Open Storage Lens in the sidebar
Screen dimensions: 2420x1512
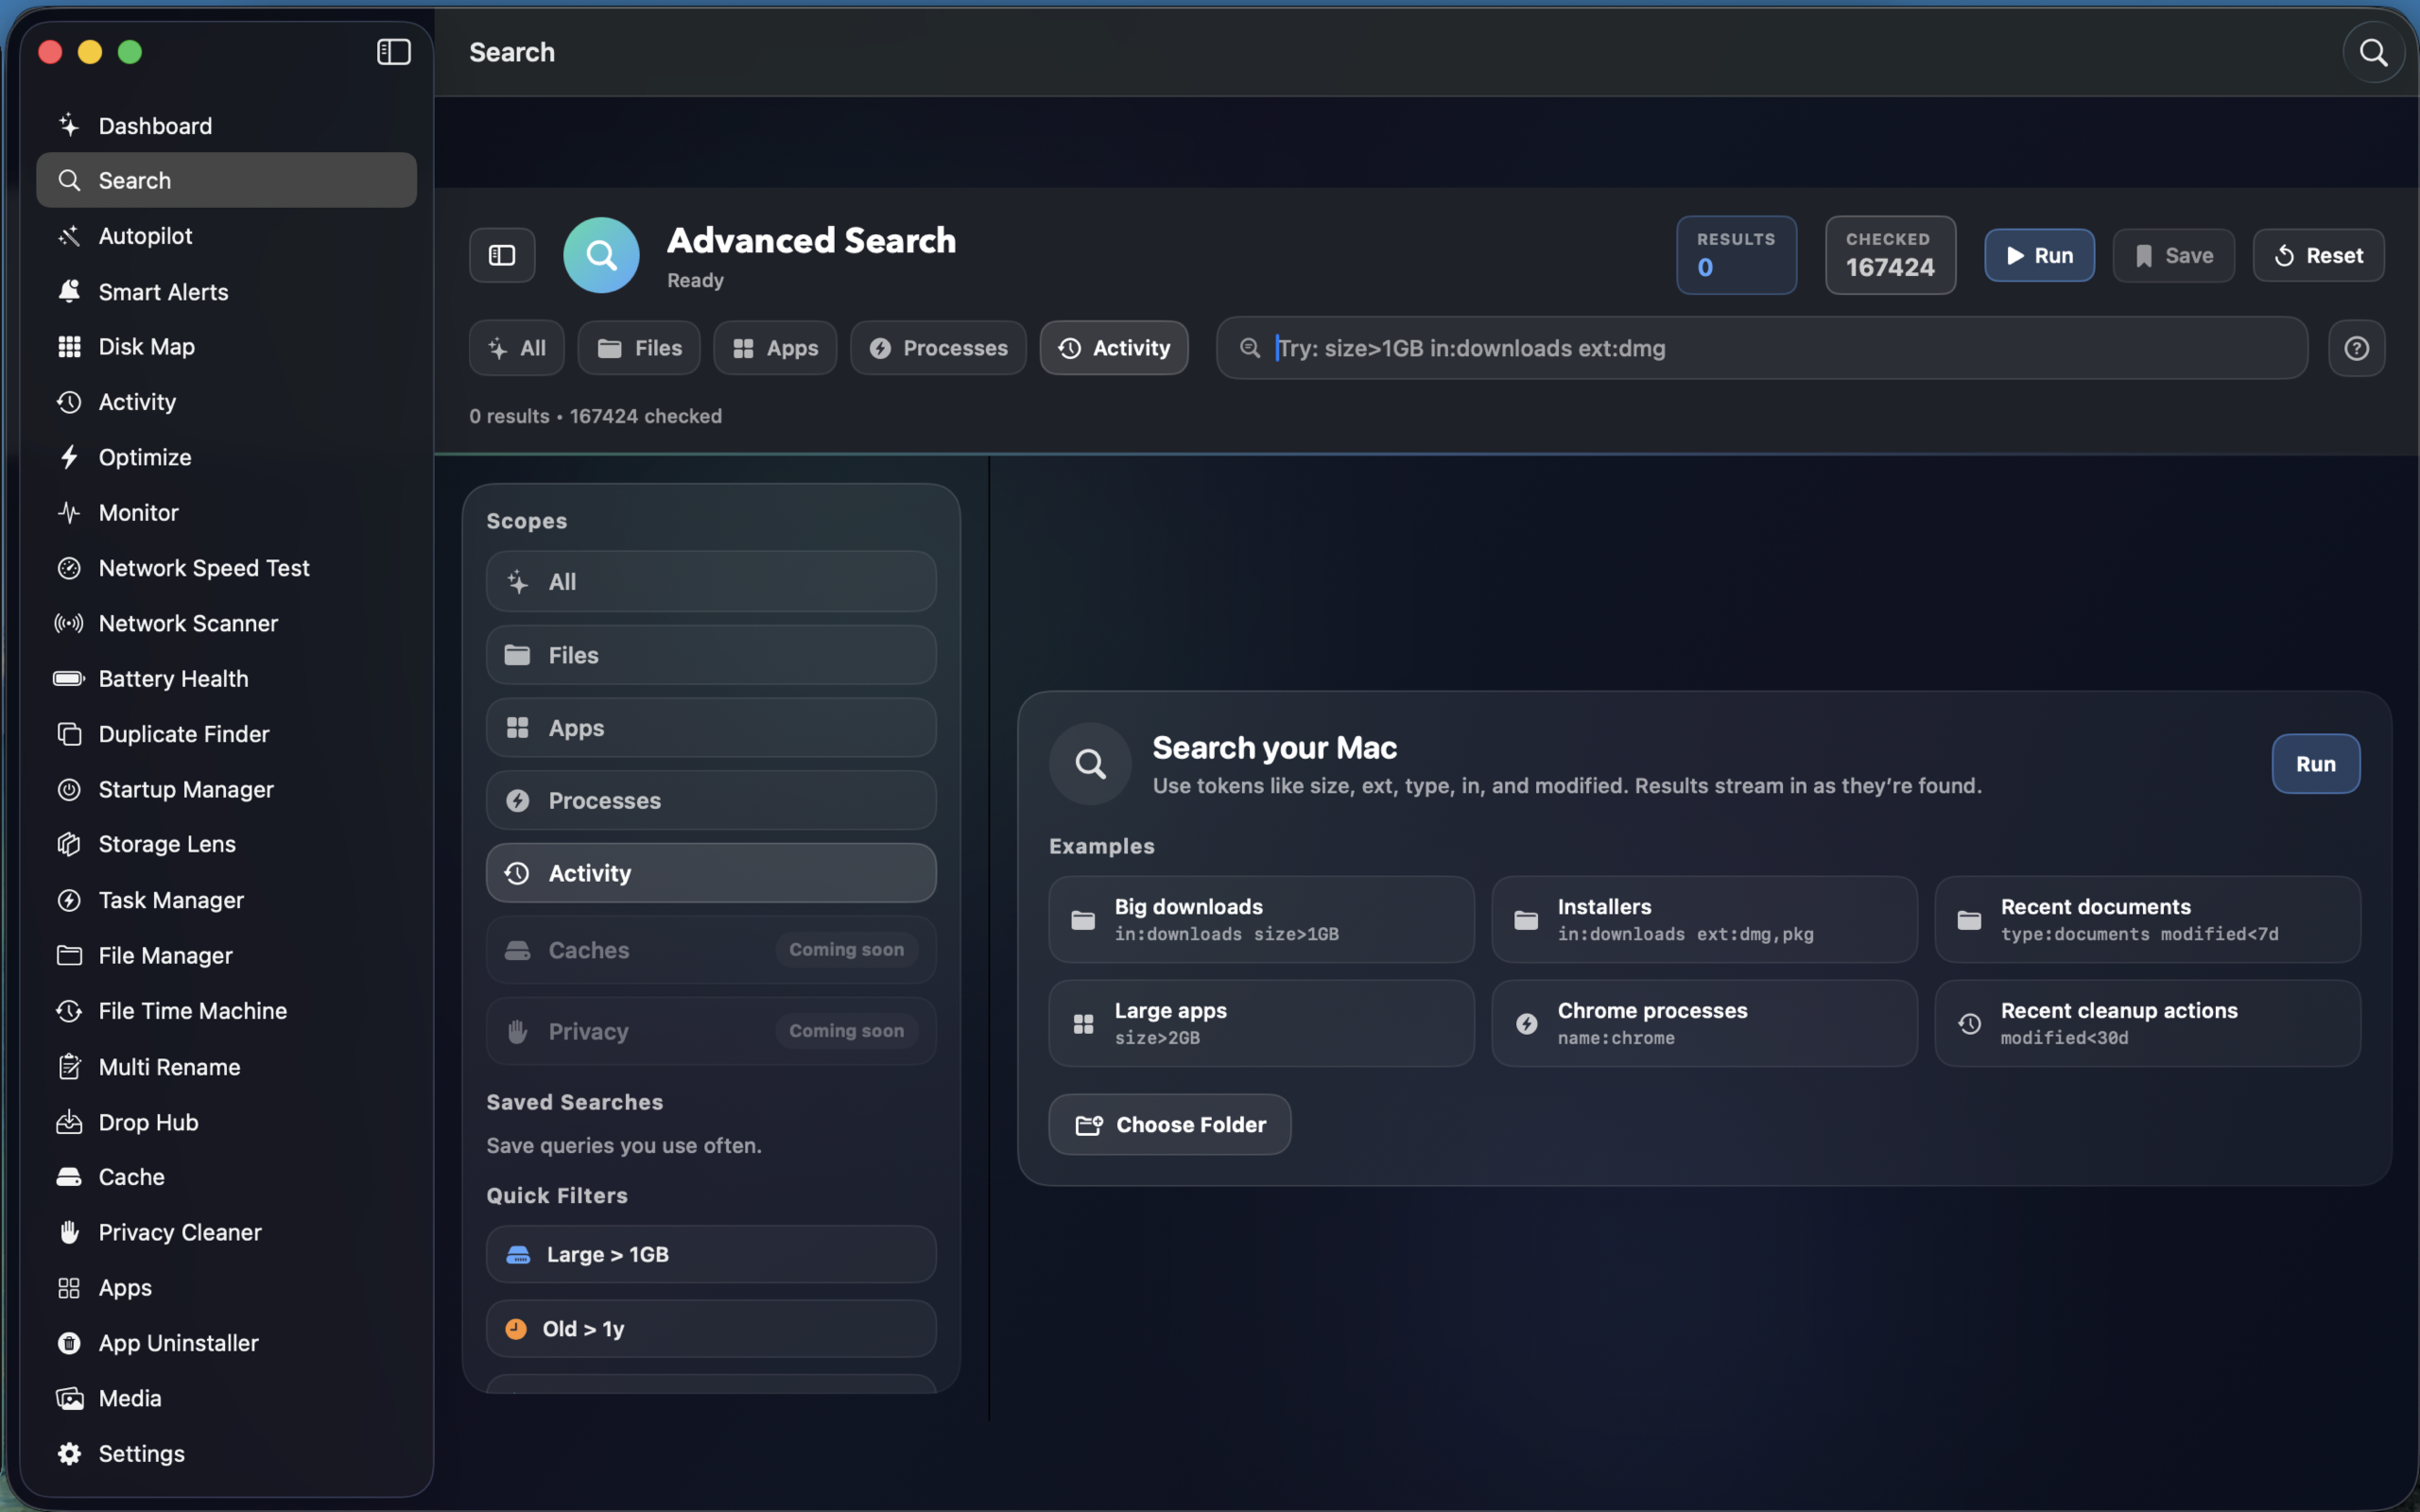click(226, 844)
